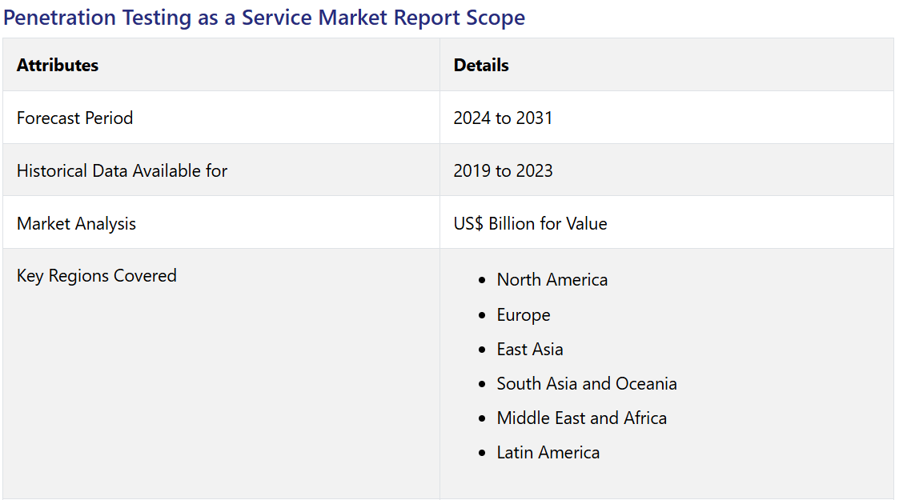Click the Europe list item
Image resolution: width=899 pixels, height=500 pixels.
click(x=523, y=315)
